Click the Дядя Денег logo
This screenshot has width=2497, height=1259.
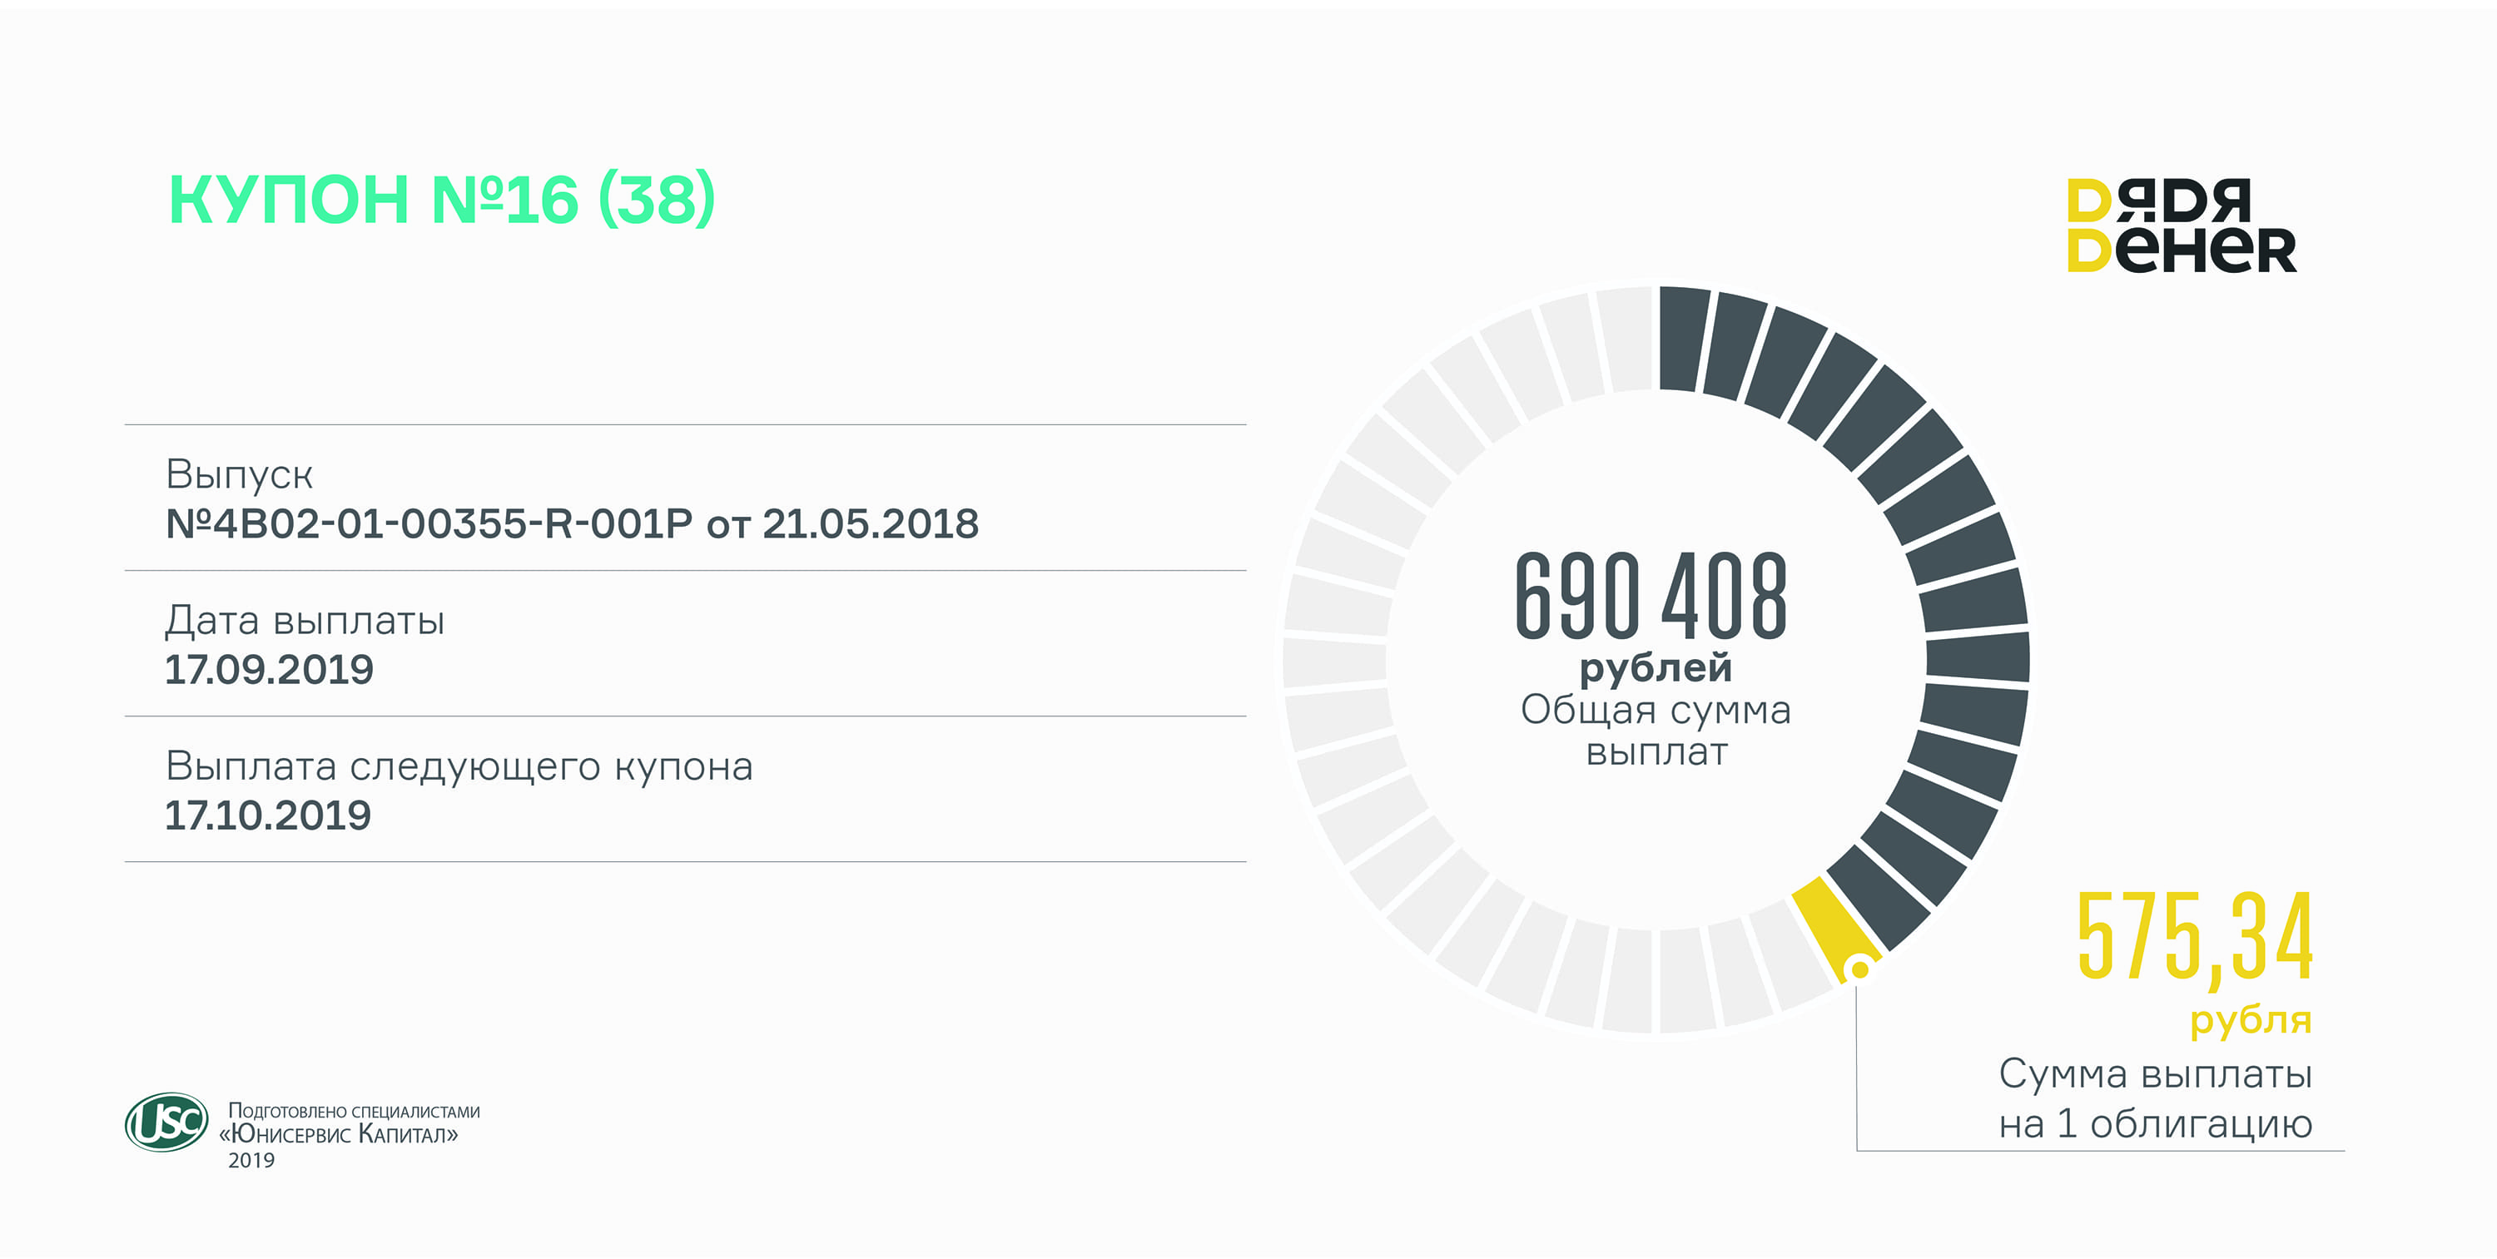coord(2181,225)
